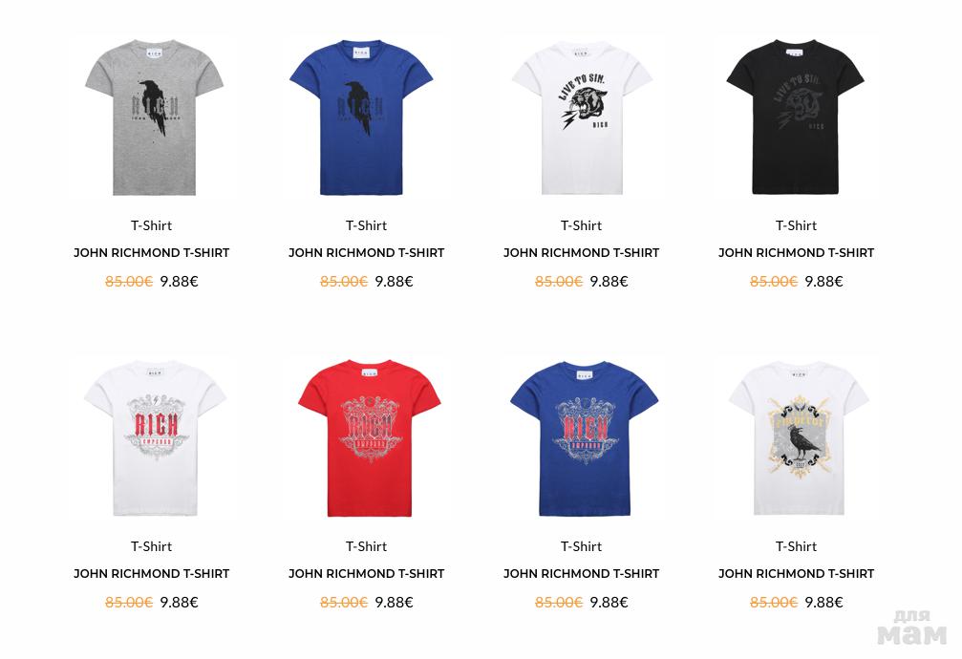Click the JOHN RICHMOND T-SHIRT title under the crow crest shirt
The width and height of the screenshot is (962, 659).
797,574
